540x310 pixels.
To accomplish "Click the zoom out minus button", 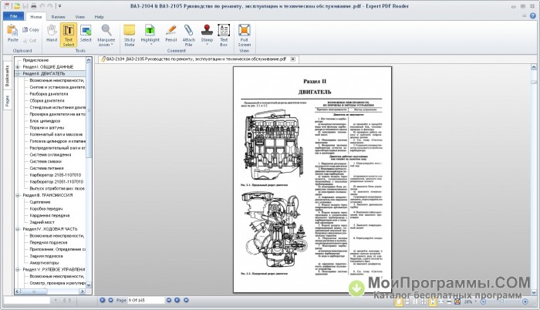I will pos(483,302).
